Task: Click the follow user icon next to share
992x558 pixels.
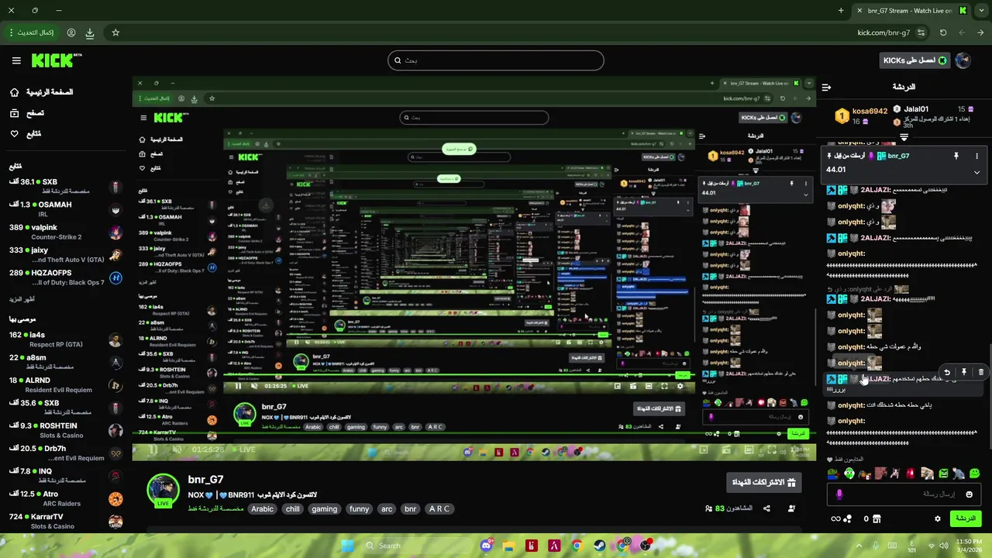Action: coord(791,508)
